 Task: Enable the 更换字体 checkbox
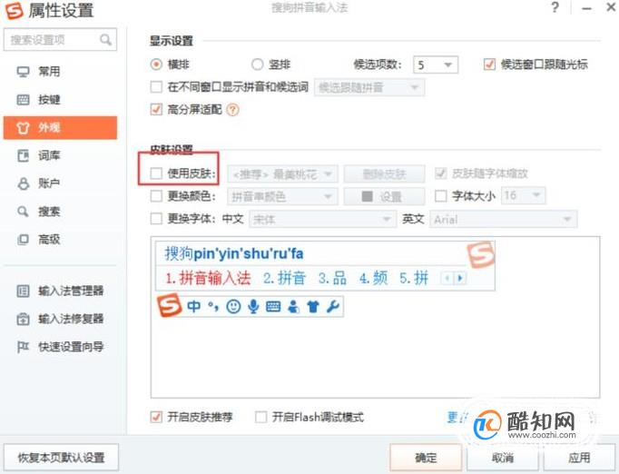tap(156, 219)
